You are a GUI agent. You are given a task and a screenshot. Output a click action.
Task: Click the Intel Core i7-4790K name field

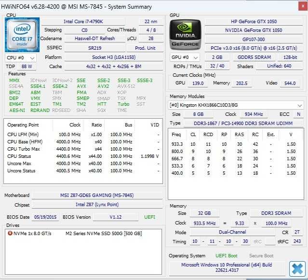[x=83, y=21]
